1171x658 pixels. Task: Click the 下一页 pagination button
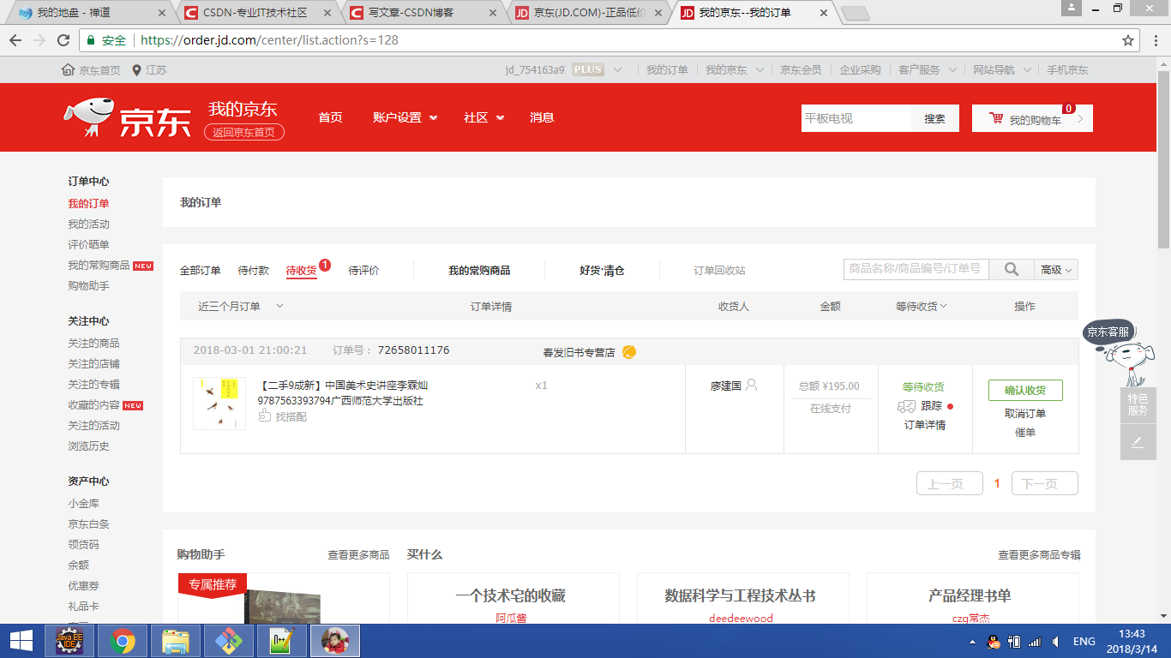[x=1045, y=483]
